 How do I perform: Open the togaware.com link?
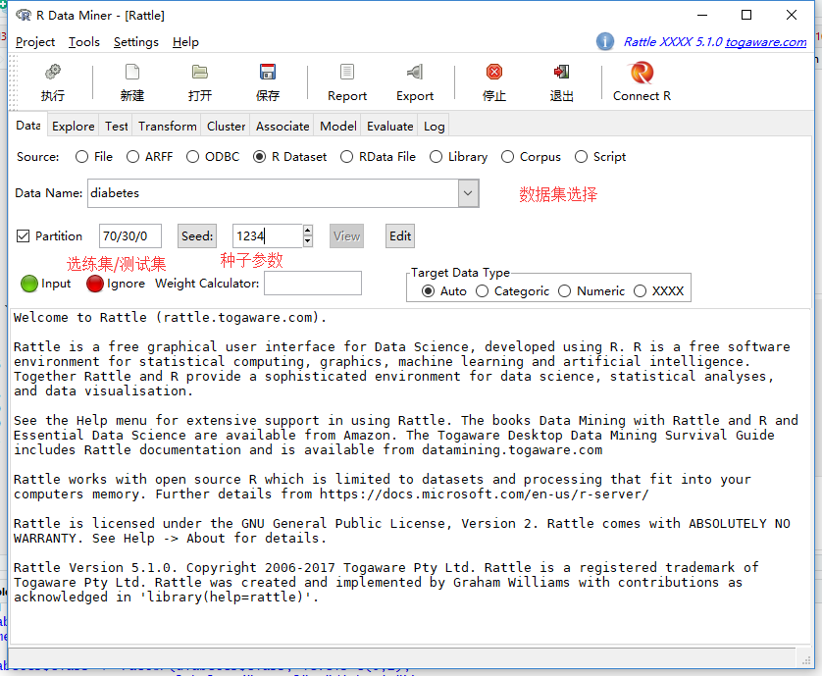click(765, 42)
